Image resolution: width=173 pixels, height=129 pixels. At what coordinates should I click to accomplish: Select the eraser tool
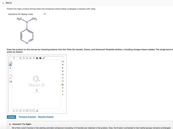click(x=11, y=65)
